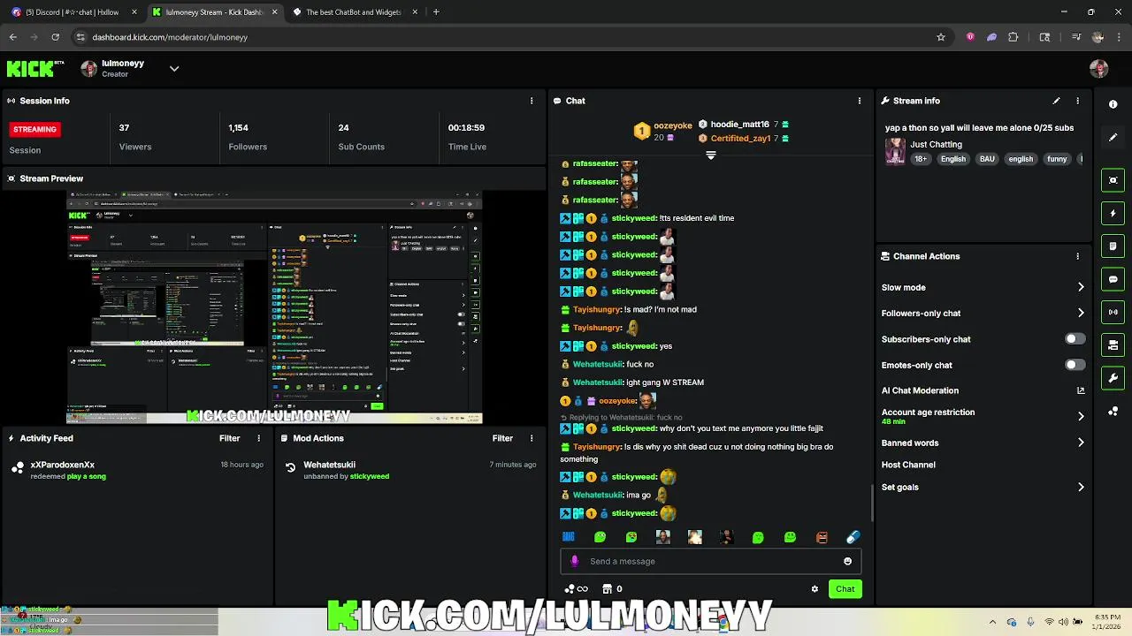Switch to best ChatBot and Widgets tab
Image resolution: width=1132 pixels, height=636 pixels.
click(x=354, y=12)
